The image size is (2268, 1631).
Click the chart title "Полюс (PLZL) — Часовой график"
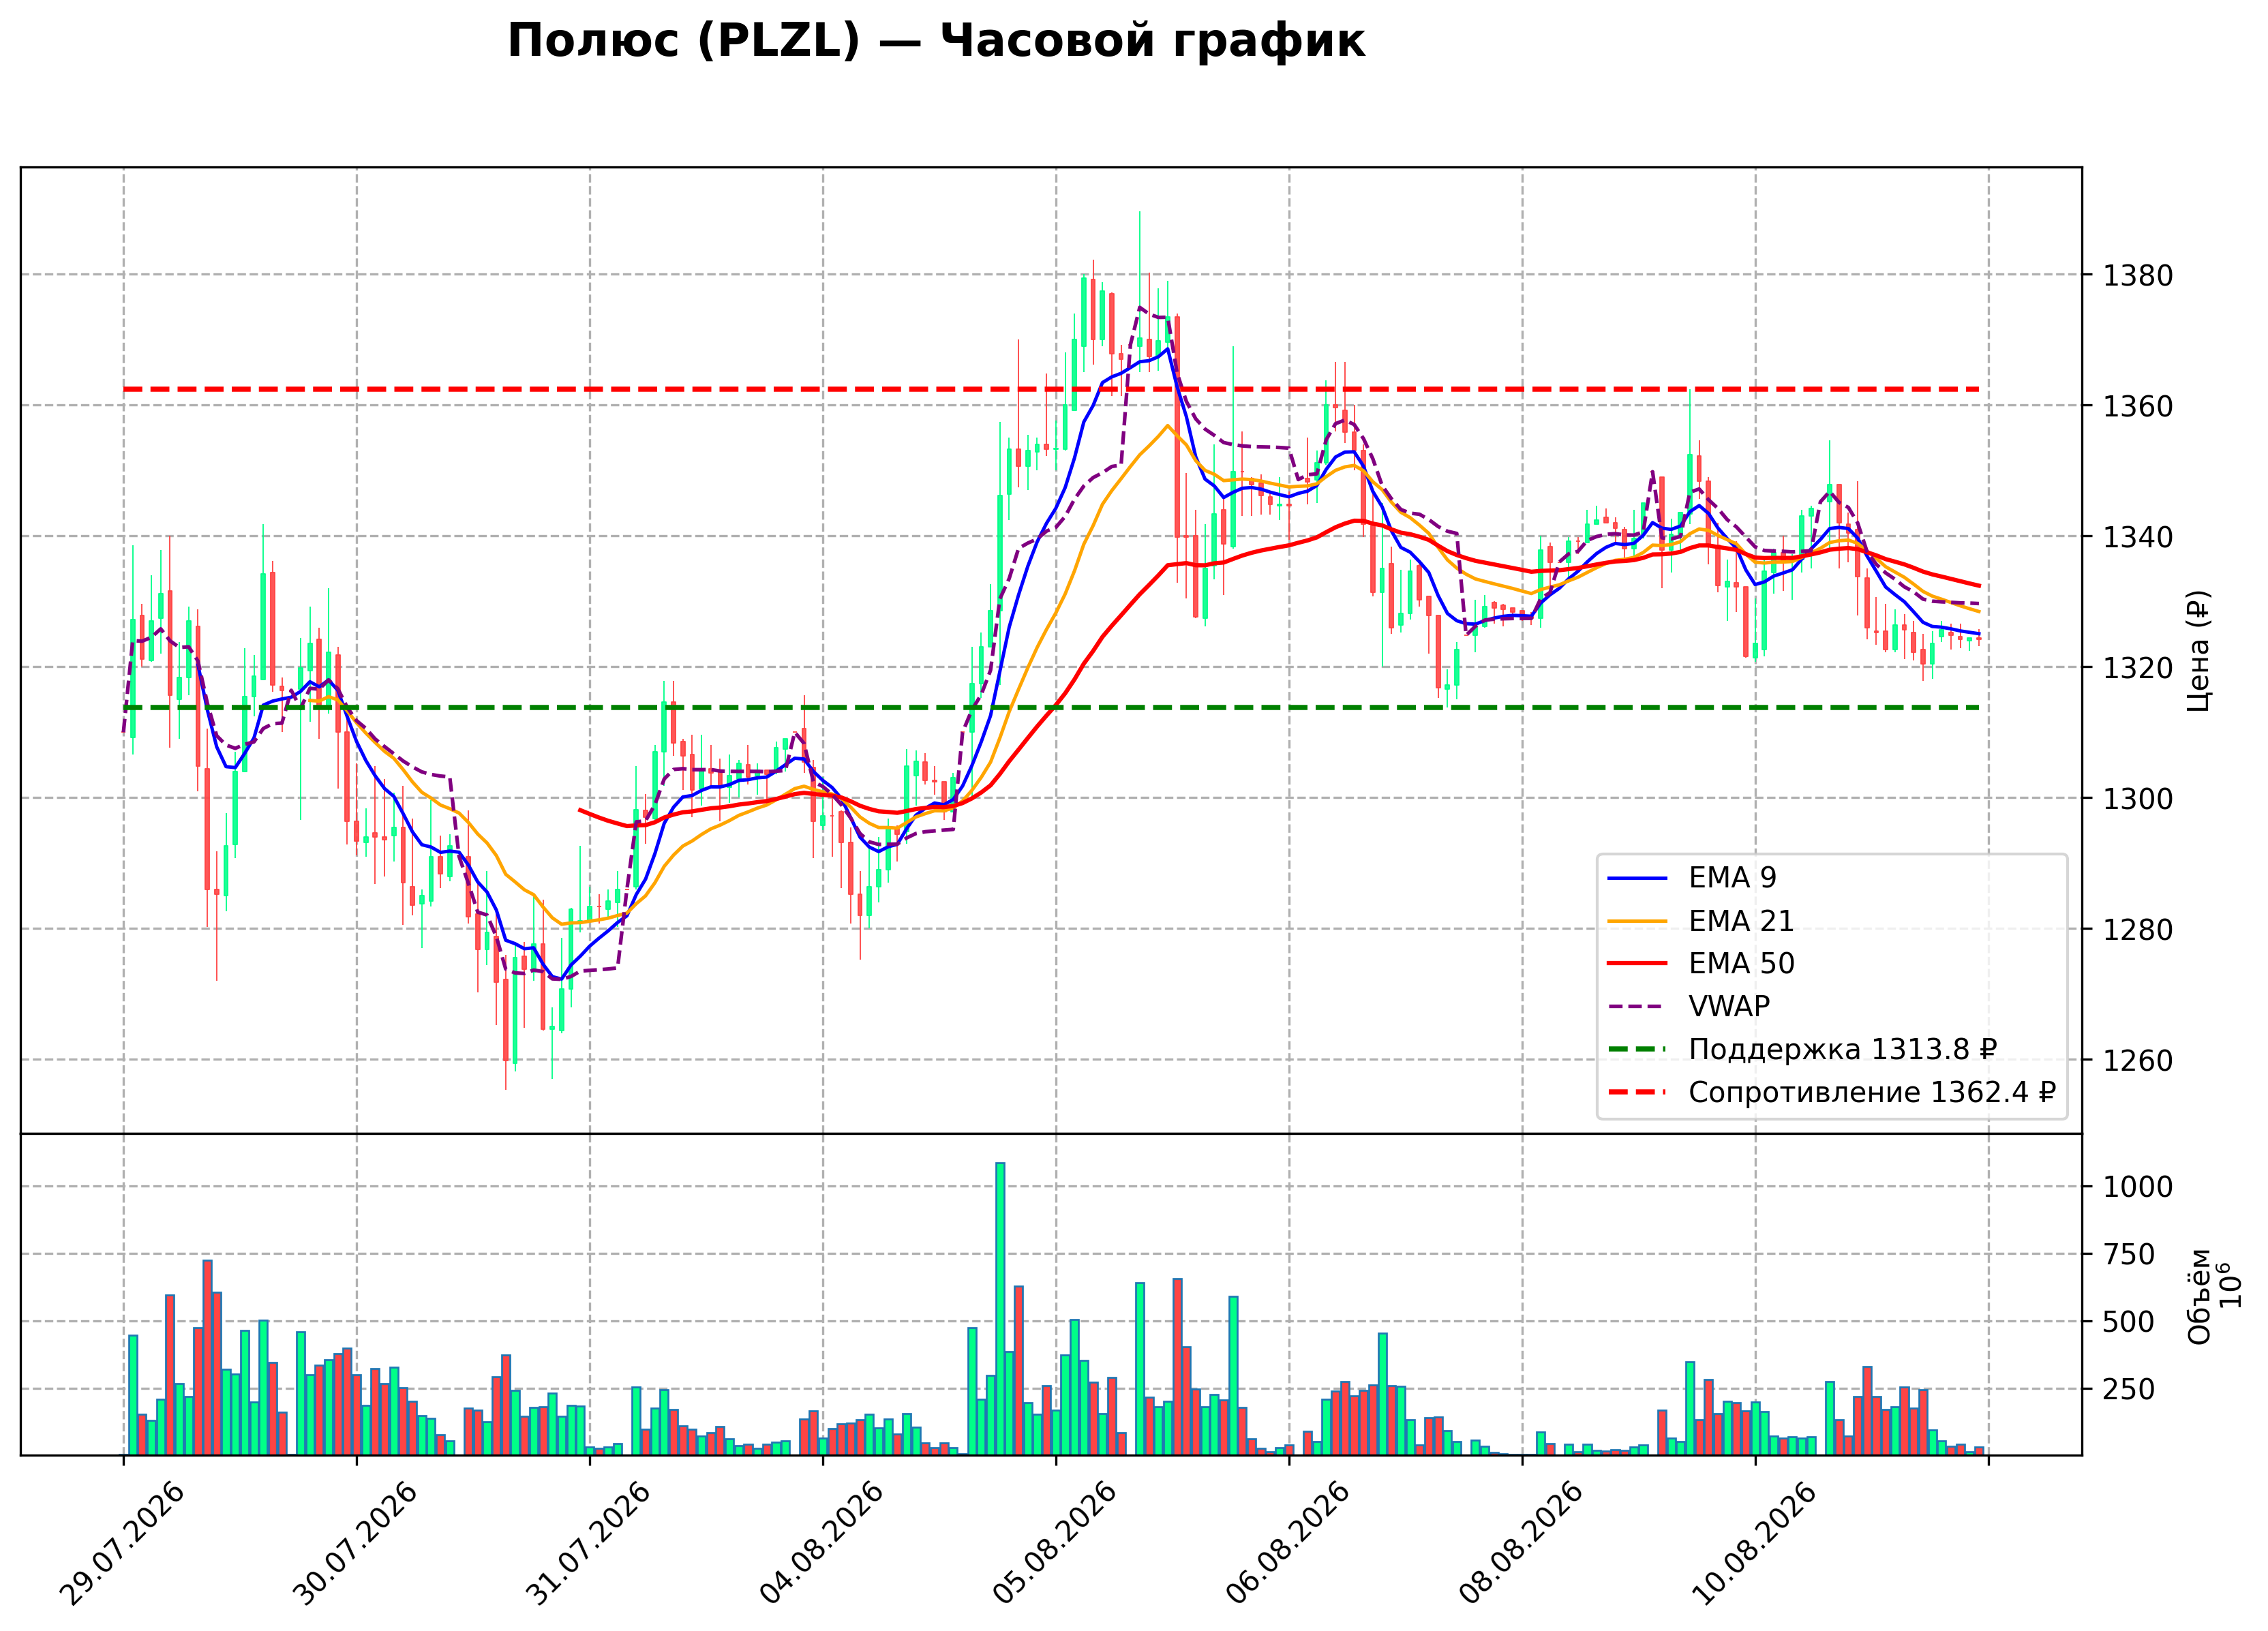tap(936, 42)
